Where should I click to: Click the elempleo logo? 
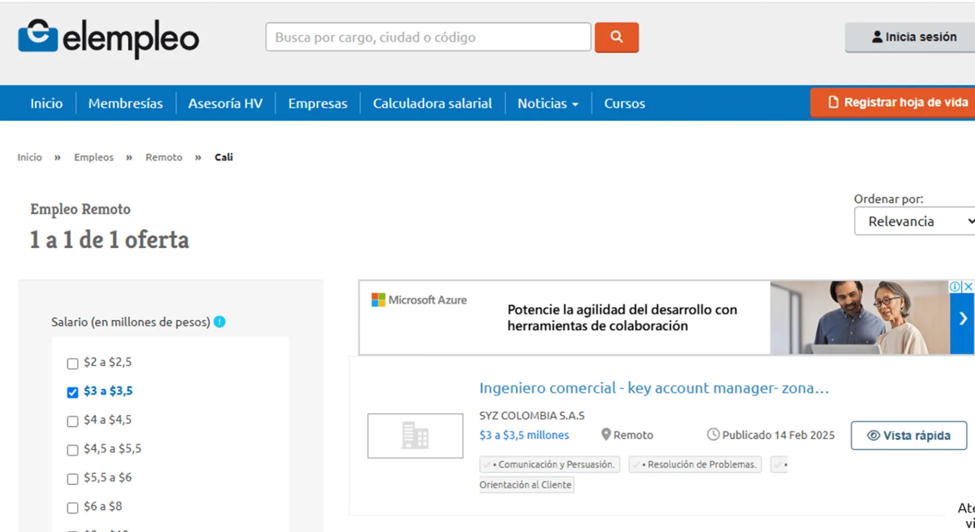click(x=108, y=37)
